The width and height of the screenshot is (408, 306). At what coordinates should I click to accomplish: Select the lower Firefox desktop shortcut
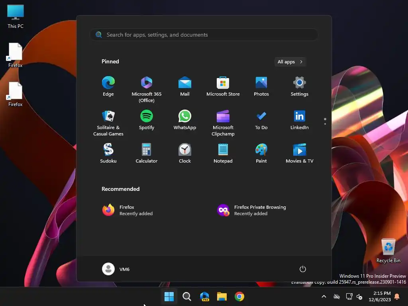pyautogui.click(x=16, y=94)
